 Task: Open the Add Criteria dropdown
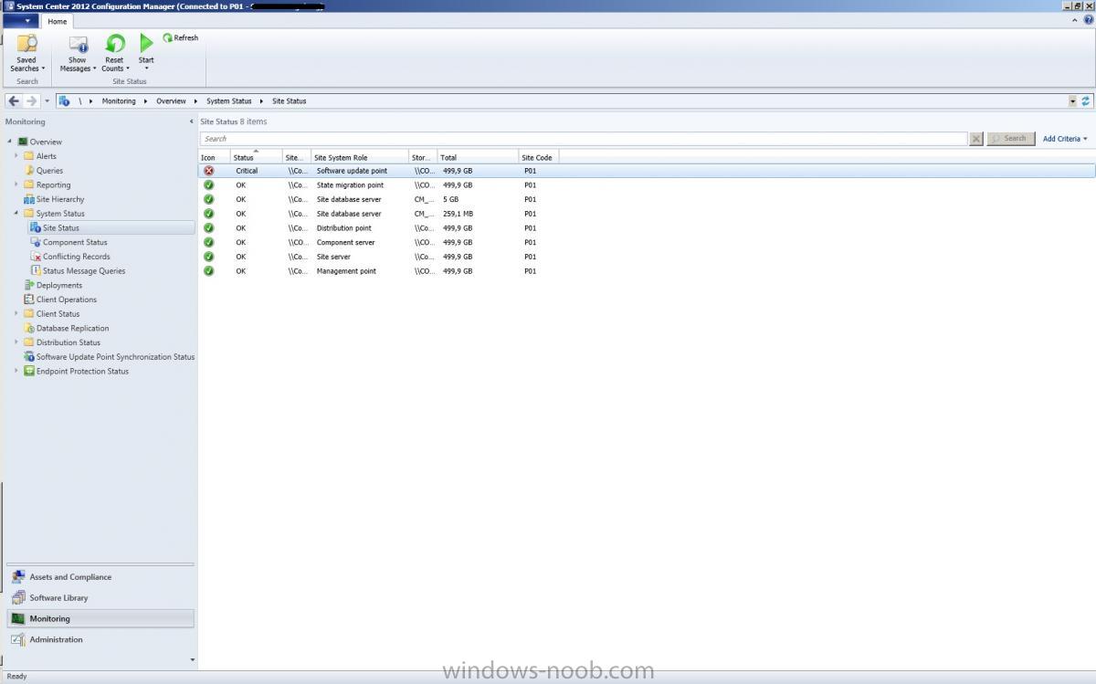[x=1065, y=139]
